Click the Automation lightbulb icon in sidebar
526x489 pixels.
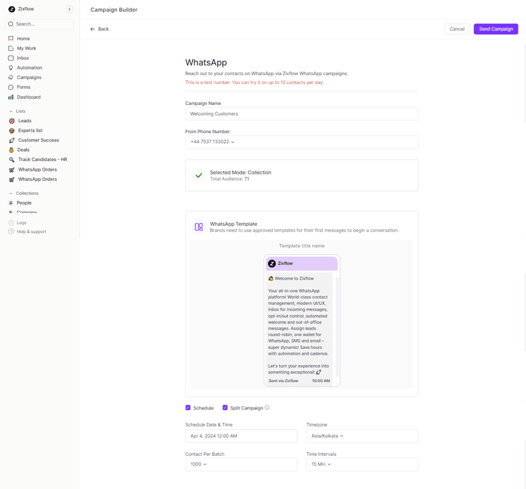(11, 67)
